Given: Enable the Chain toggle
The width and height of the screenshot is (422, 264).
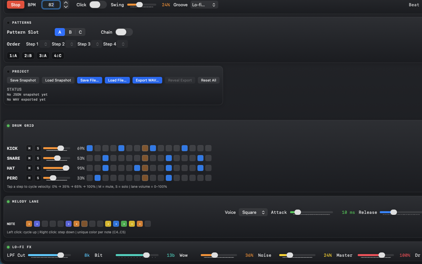Looking at the screenshot, I should click(x=124, y=32).
